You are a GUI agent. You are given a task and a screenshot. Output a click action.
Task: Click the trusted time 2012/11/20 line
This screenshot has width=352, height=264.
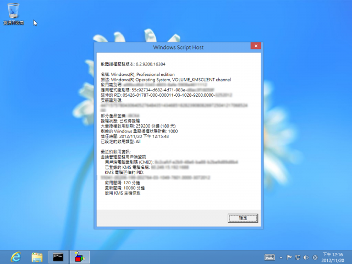tap(134, 136)
